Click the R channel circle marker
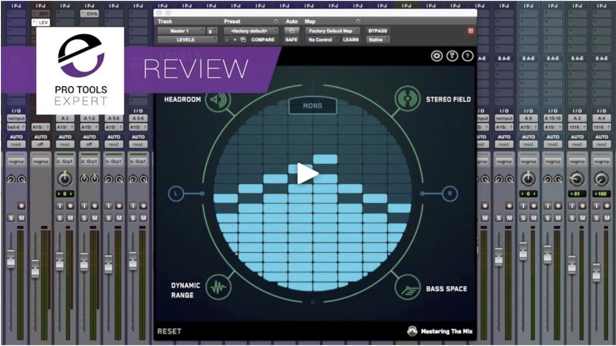This screenshot has width=616, height=346. tap(450, 194)
